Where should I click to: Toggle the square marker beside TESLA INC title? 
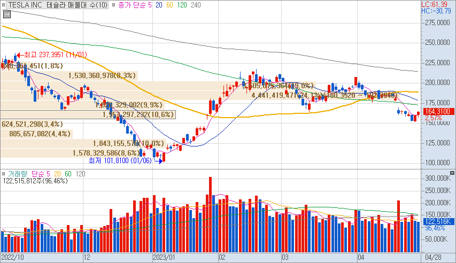[x=3, y=5]
